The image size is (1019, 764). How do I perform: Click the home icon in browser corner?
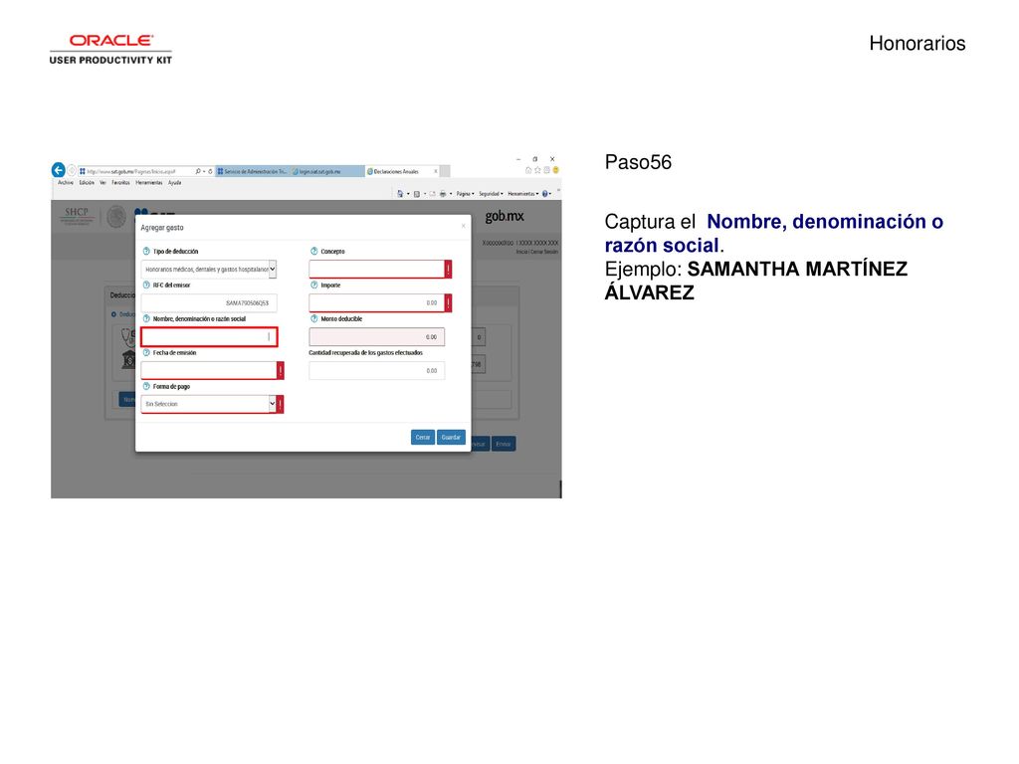[528, 170]
